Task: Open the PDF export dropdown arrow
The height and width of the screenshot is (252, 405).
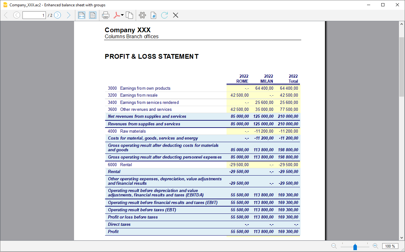Action: tap(122, 15)
